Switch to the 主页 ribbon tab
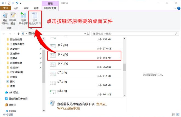The height and width of the screenshot is (117, 181). pyautogui.click(x=16, y=8)
